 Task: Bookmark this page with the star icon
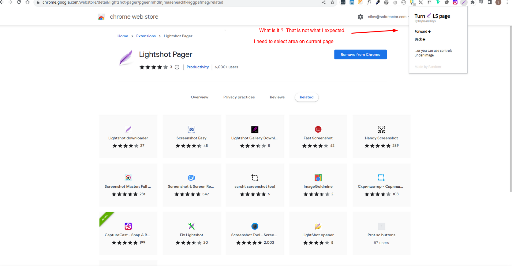tap(332, 2)
